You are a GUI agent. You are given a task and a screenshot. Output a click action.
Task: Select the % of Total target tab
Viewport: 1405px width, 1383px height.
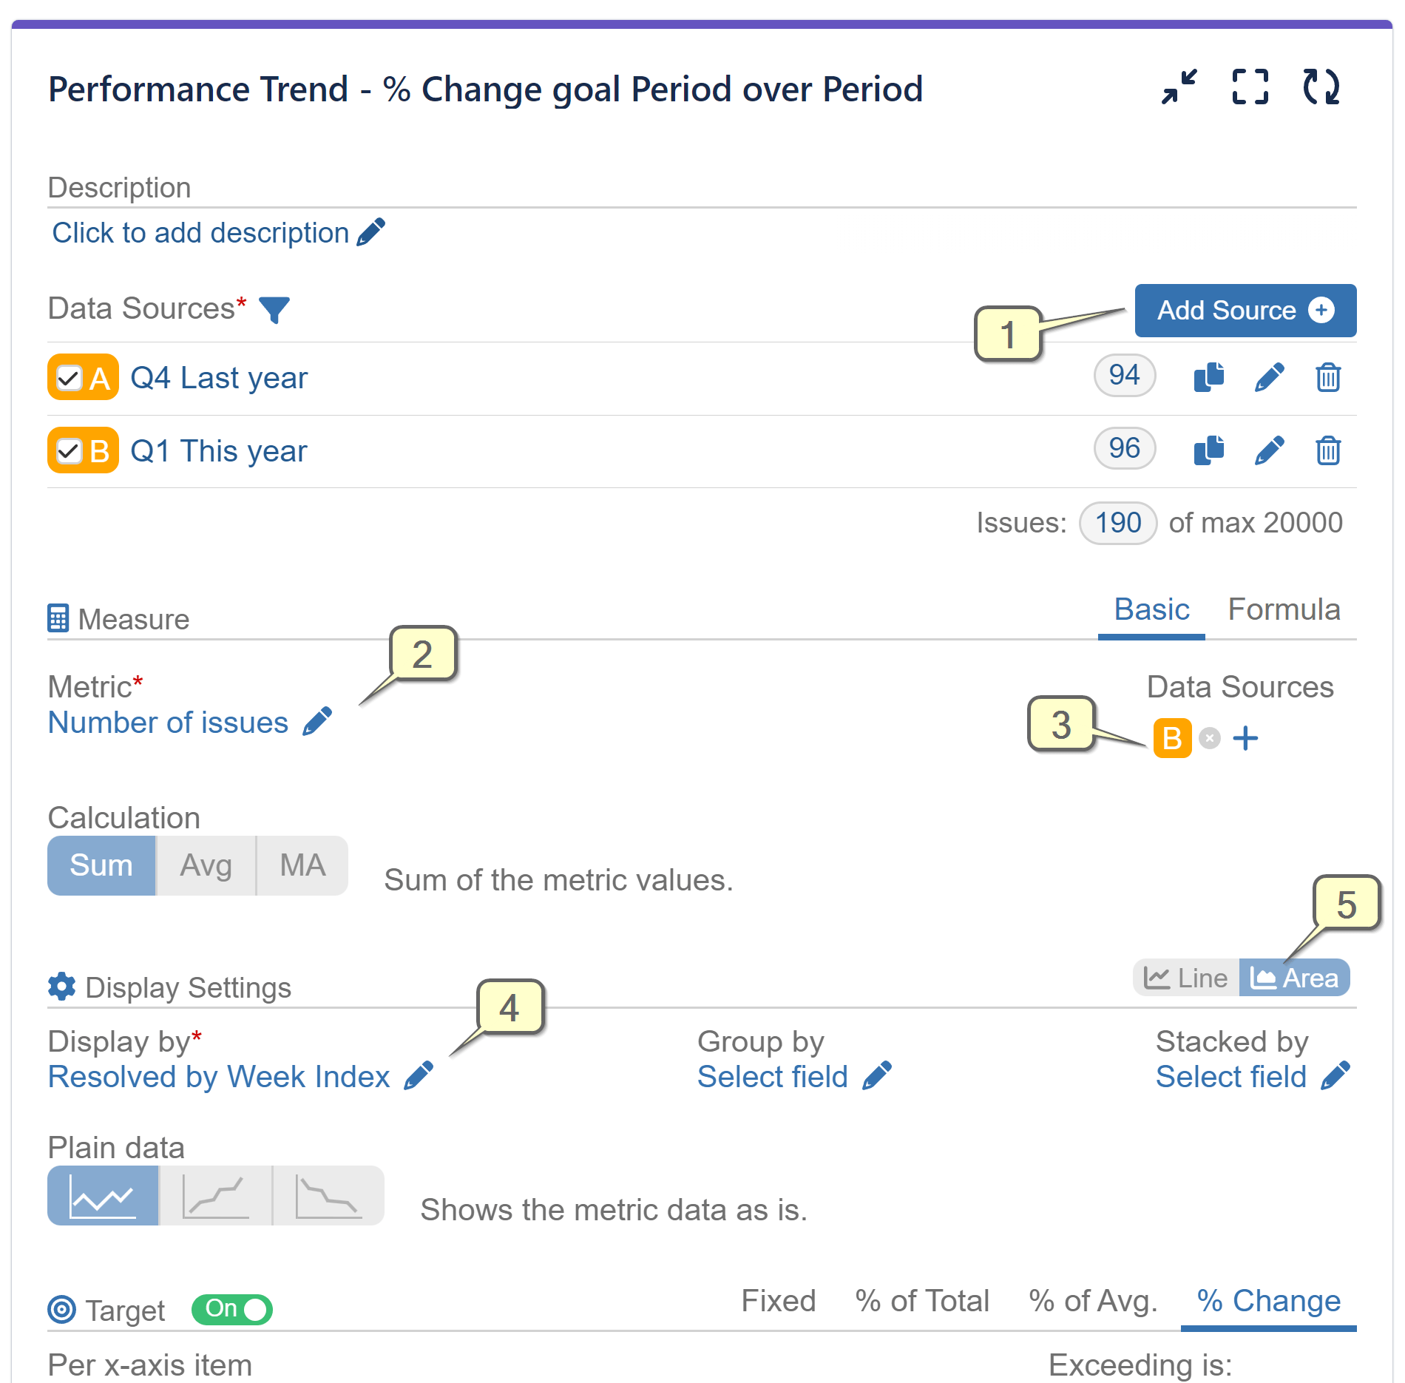click(x=922, y=1301)
